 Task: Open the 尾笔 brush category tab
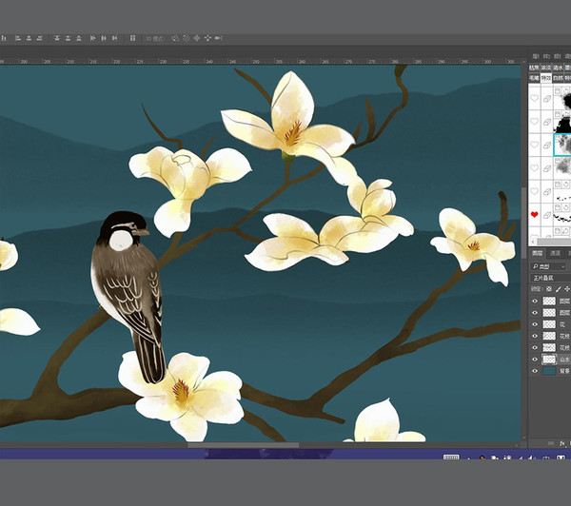(534, 78)
